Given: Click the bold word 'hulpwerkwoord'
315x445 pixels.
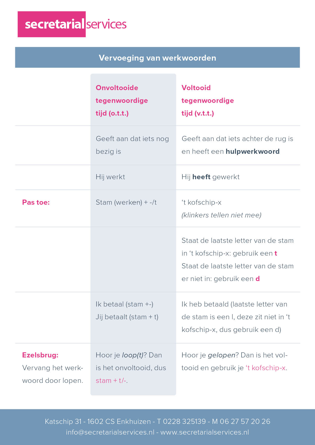Looking at the screenshot, I should (253, 151).
